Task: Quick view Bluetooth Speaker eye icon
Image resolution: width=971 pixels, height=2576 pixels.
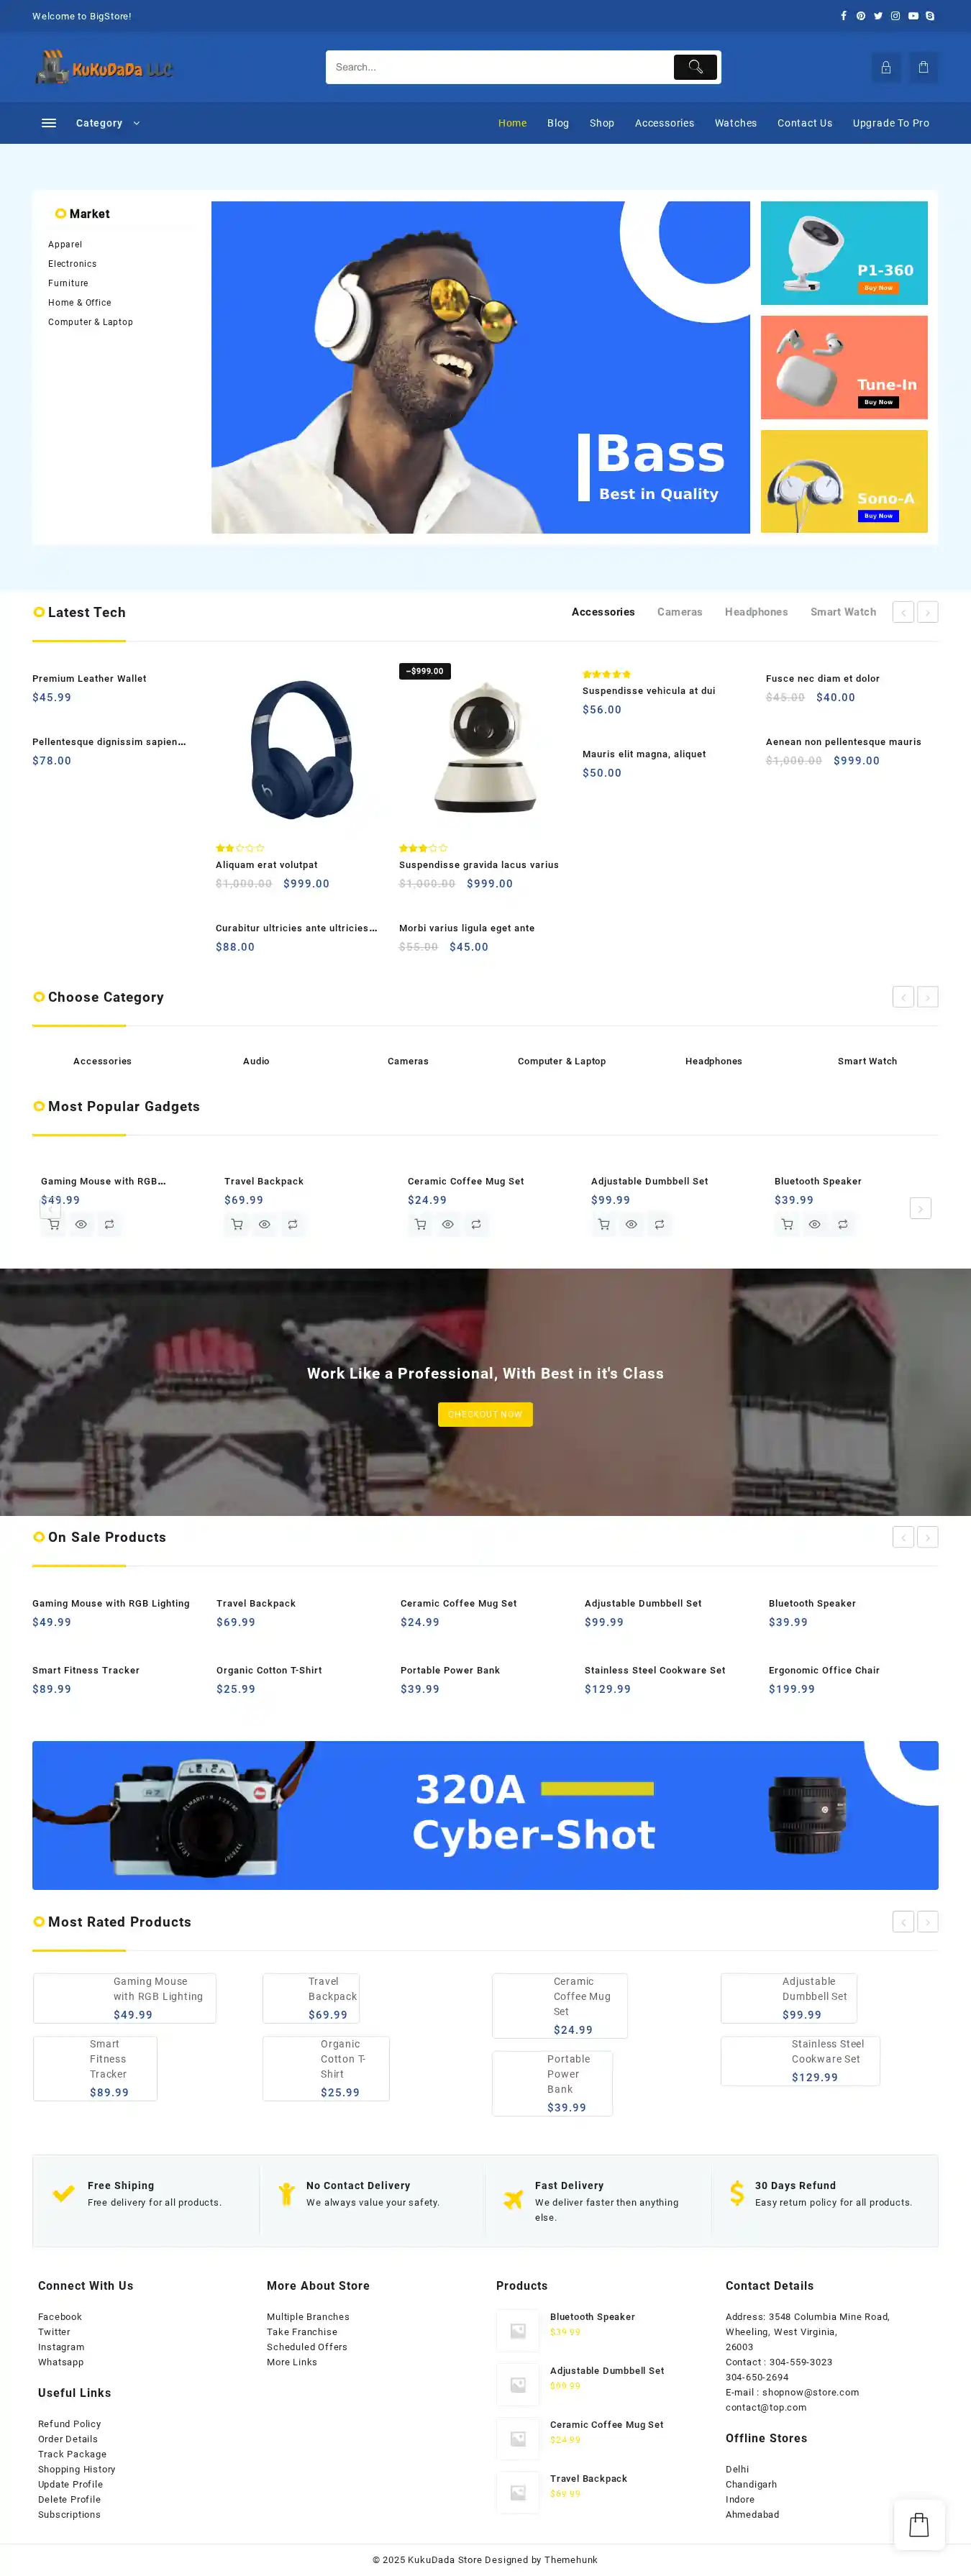Action: click(815, 1224)
